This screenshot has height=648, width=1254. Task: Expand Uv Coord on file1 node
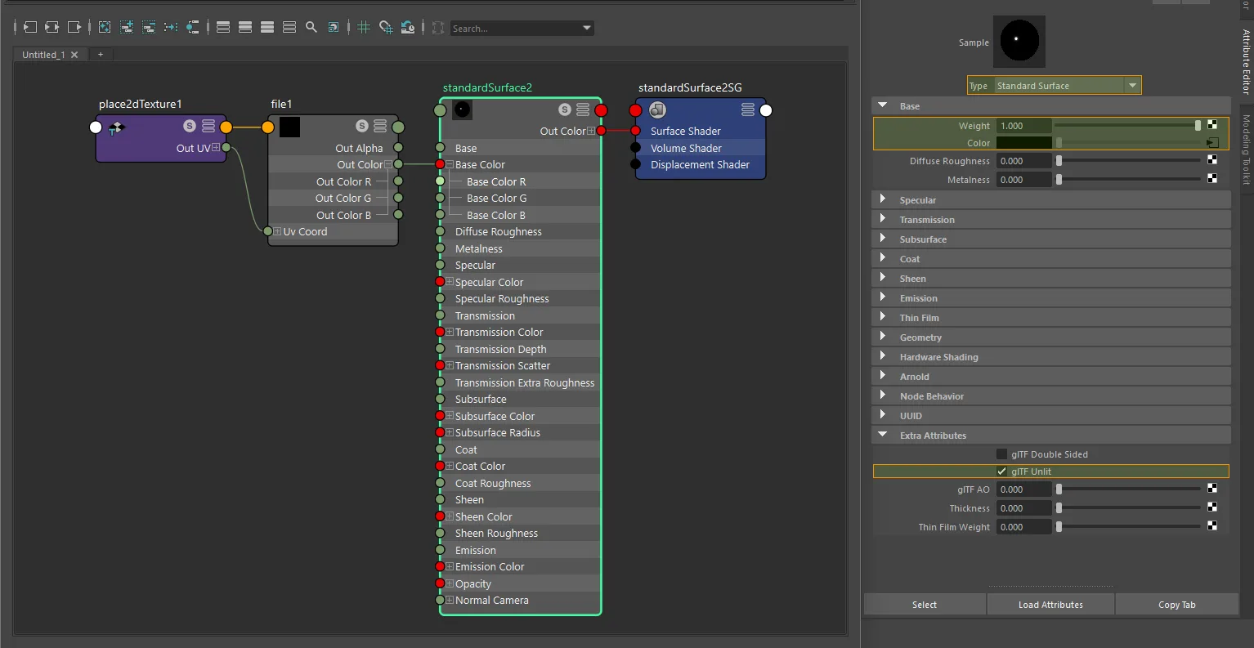(278, 231)
